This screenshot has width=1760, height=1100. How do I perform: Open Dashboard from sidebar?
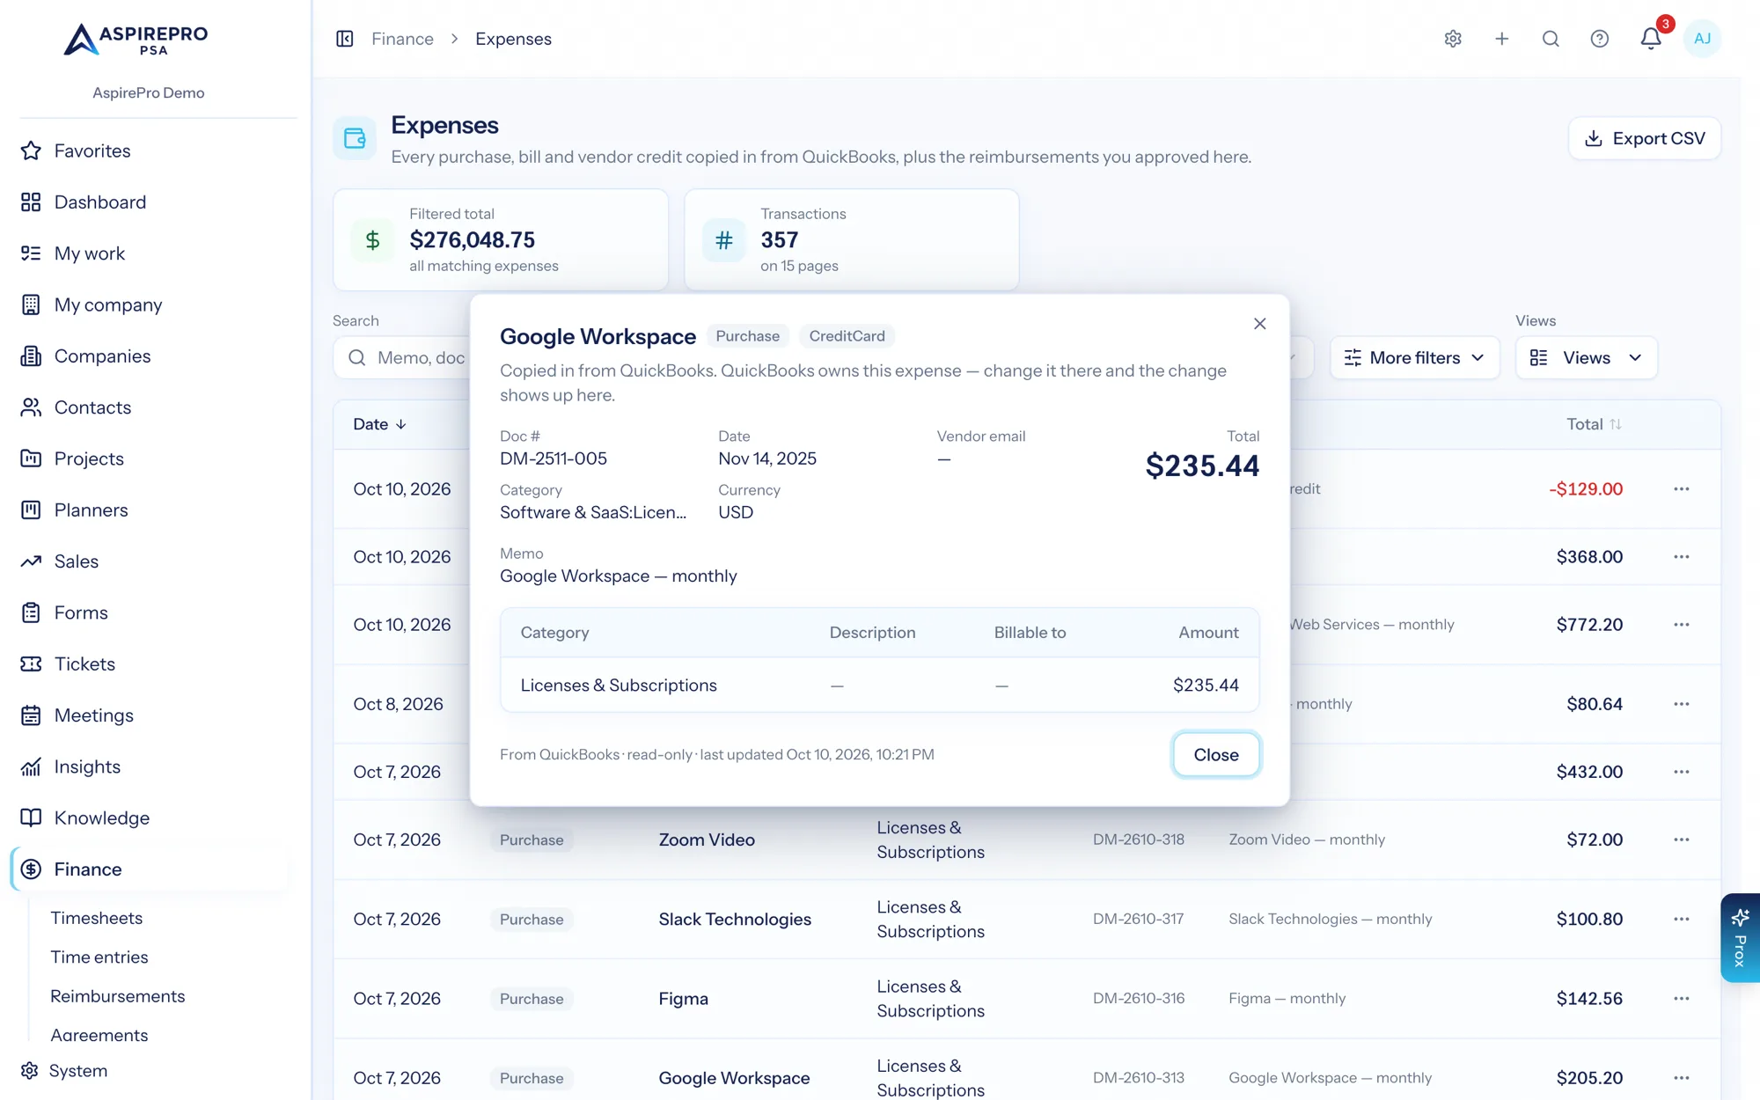pos(100,202)
